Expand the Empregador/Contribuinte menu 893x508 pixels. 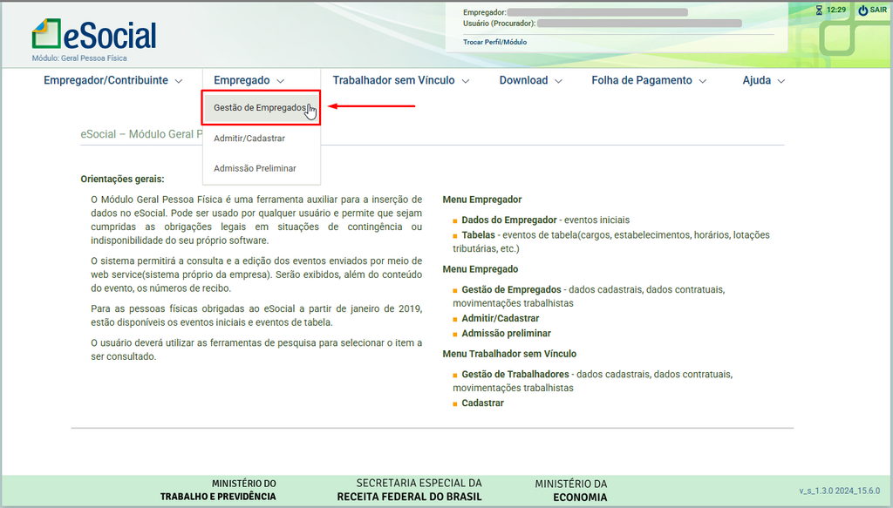[113, 80]
